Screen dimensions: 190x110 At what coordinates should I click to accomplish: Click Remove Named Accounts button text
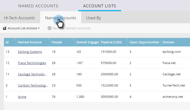click(x=71, y=28)
